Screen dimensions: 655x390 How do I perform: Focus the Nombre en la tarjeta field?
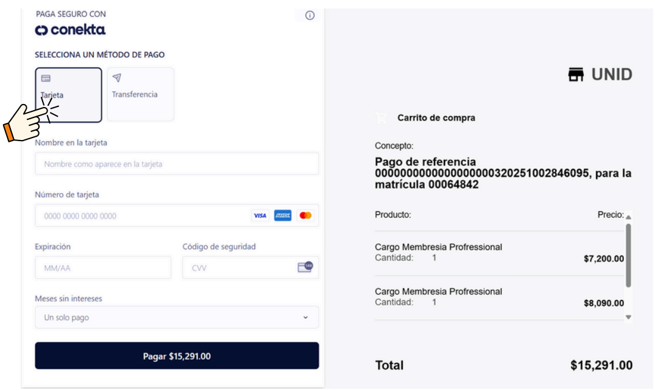click(177, 164)
